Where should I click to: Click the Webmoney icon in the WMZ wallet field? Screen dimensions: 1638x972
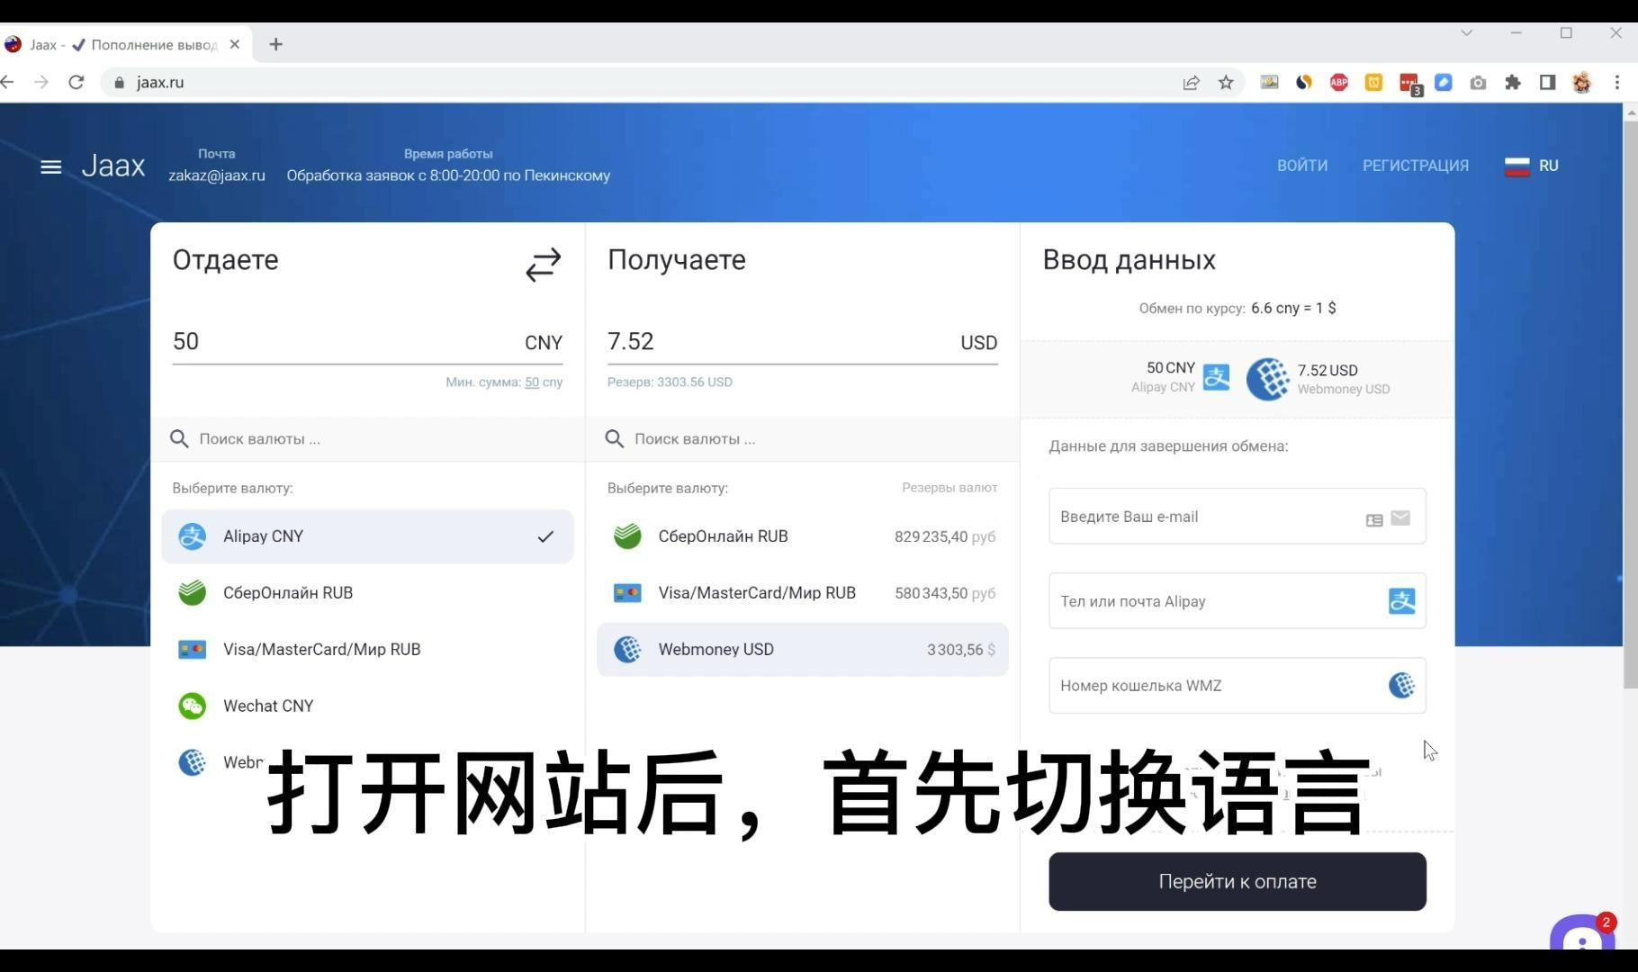click(x=1401, y=685)
